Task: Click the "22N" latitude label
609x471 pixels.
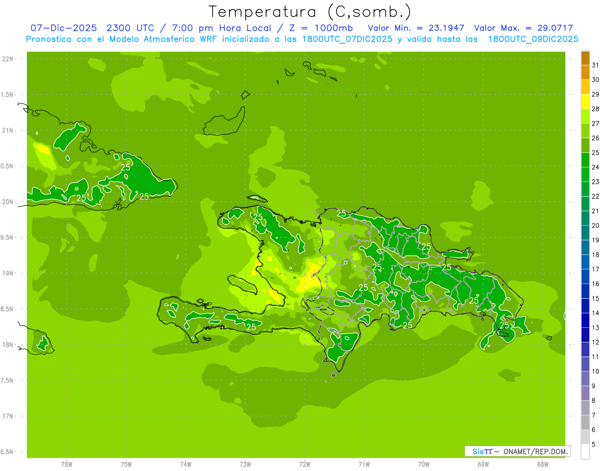Action: click(x=8, y=59)
